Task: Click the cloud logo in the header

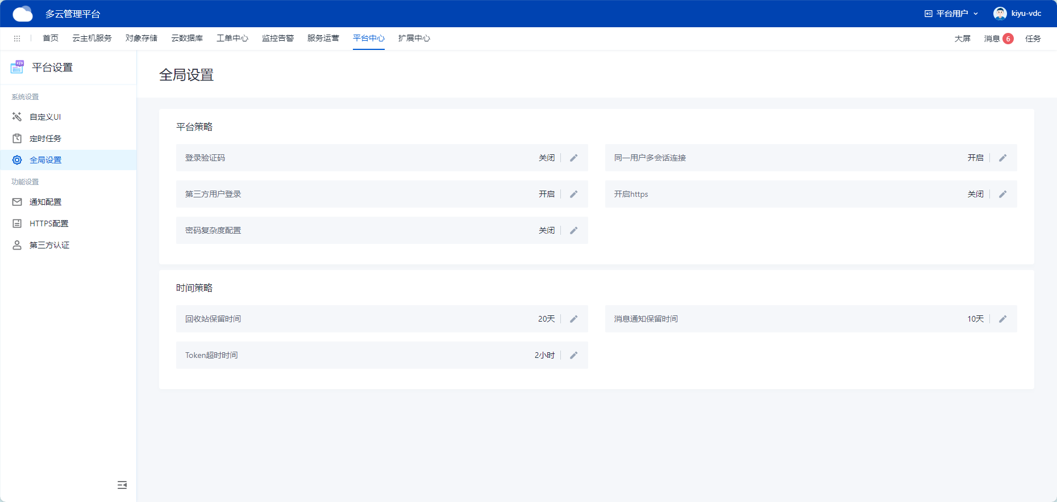Action: (23, 14)
